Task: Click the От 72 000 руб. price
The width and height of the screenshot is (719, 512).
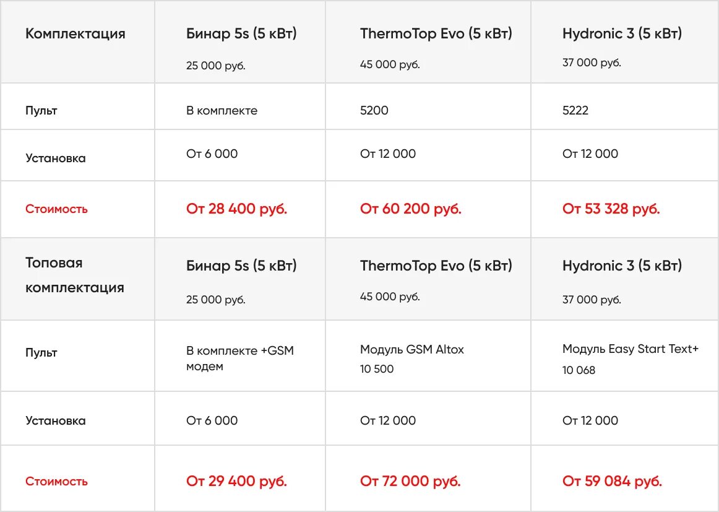Action: [x=410, y=481]
